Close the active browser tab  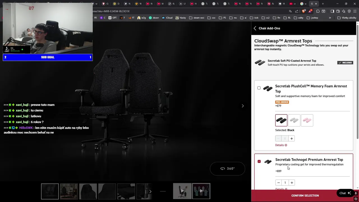pos(316,4)
